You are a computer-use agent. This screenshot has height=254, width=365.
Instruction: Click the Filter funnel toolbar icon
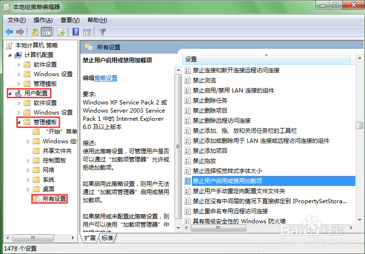click(x=102, y=32)
